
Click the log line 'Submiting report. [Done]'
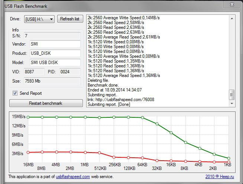(x=109, y=104)
